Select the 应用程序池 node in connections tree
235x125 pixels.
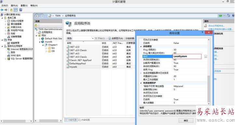(47, 32)
